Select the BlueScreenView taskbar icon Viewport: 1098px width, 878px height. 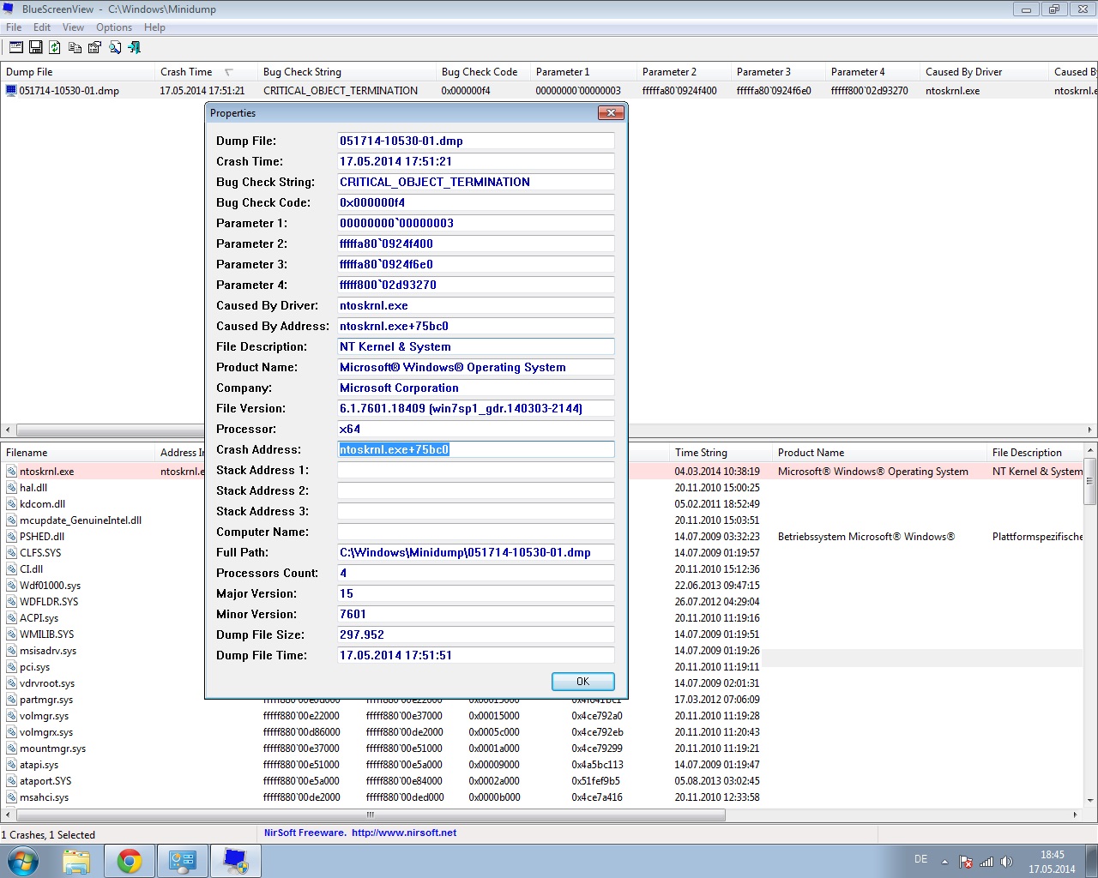[x=235, y=861]
